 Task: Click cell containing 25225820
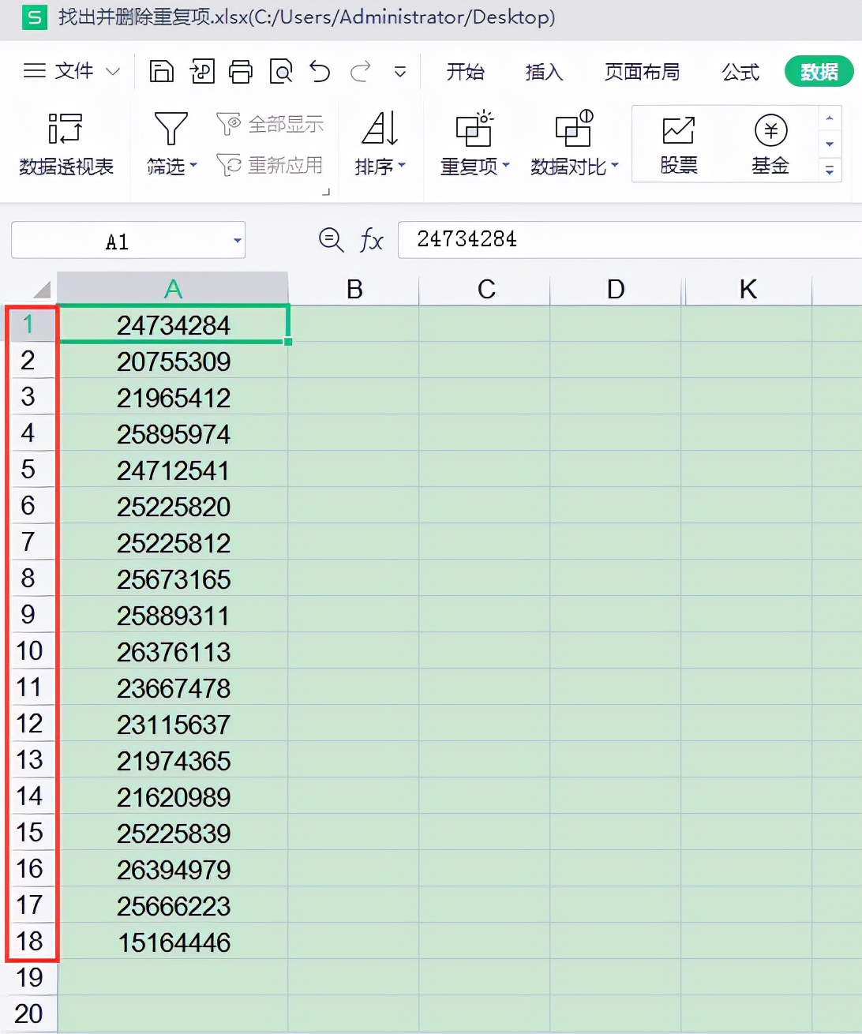point(173,506)
